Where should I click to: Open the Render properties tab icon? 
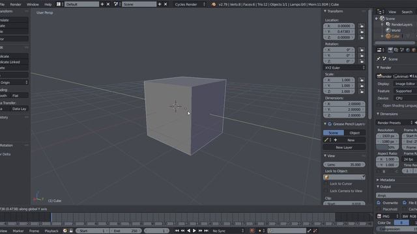click(390, 50)
